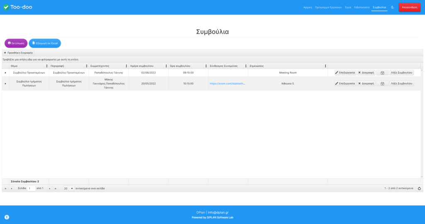Open the zoom.com meeting link
The width and height of the screenshot is (425, 224).
pyautogui.click(x=227, y=83)
